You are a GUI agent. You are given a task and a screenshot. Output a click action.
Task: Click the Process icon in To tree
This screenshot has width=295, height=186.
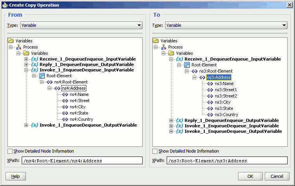(x=164, y=47)
